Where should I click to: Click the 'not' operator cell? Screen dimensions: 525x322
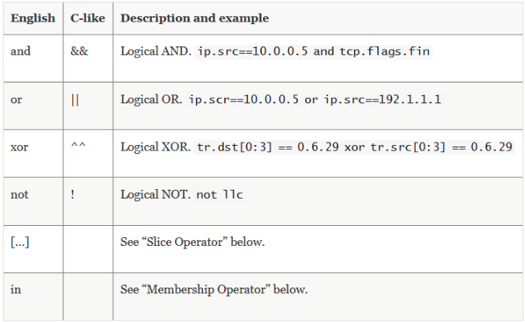click(x=19, y=195)
